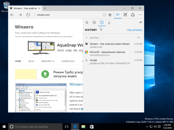Viewport: 174px width, 130px height.
Task: Click Cortana search box
Action: (x=35, y=127)
